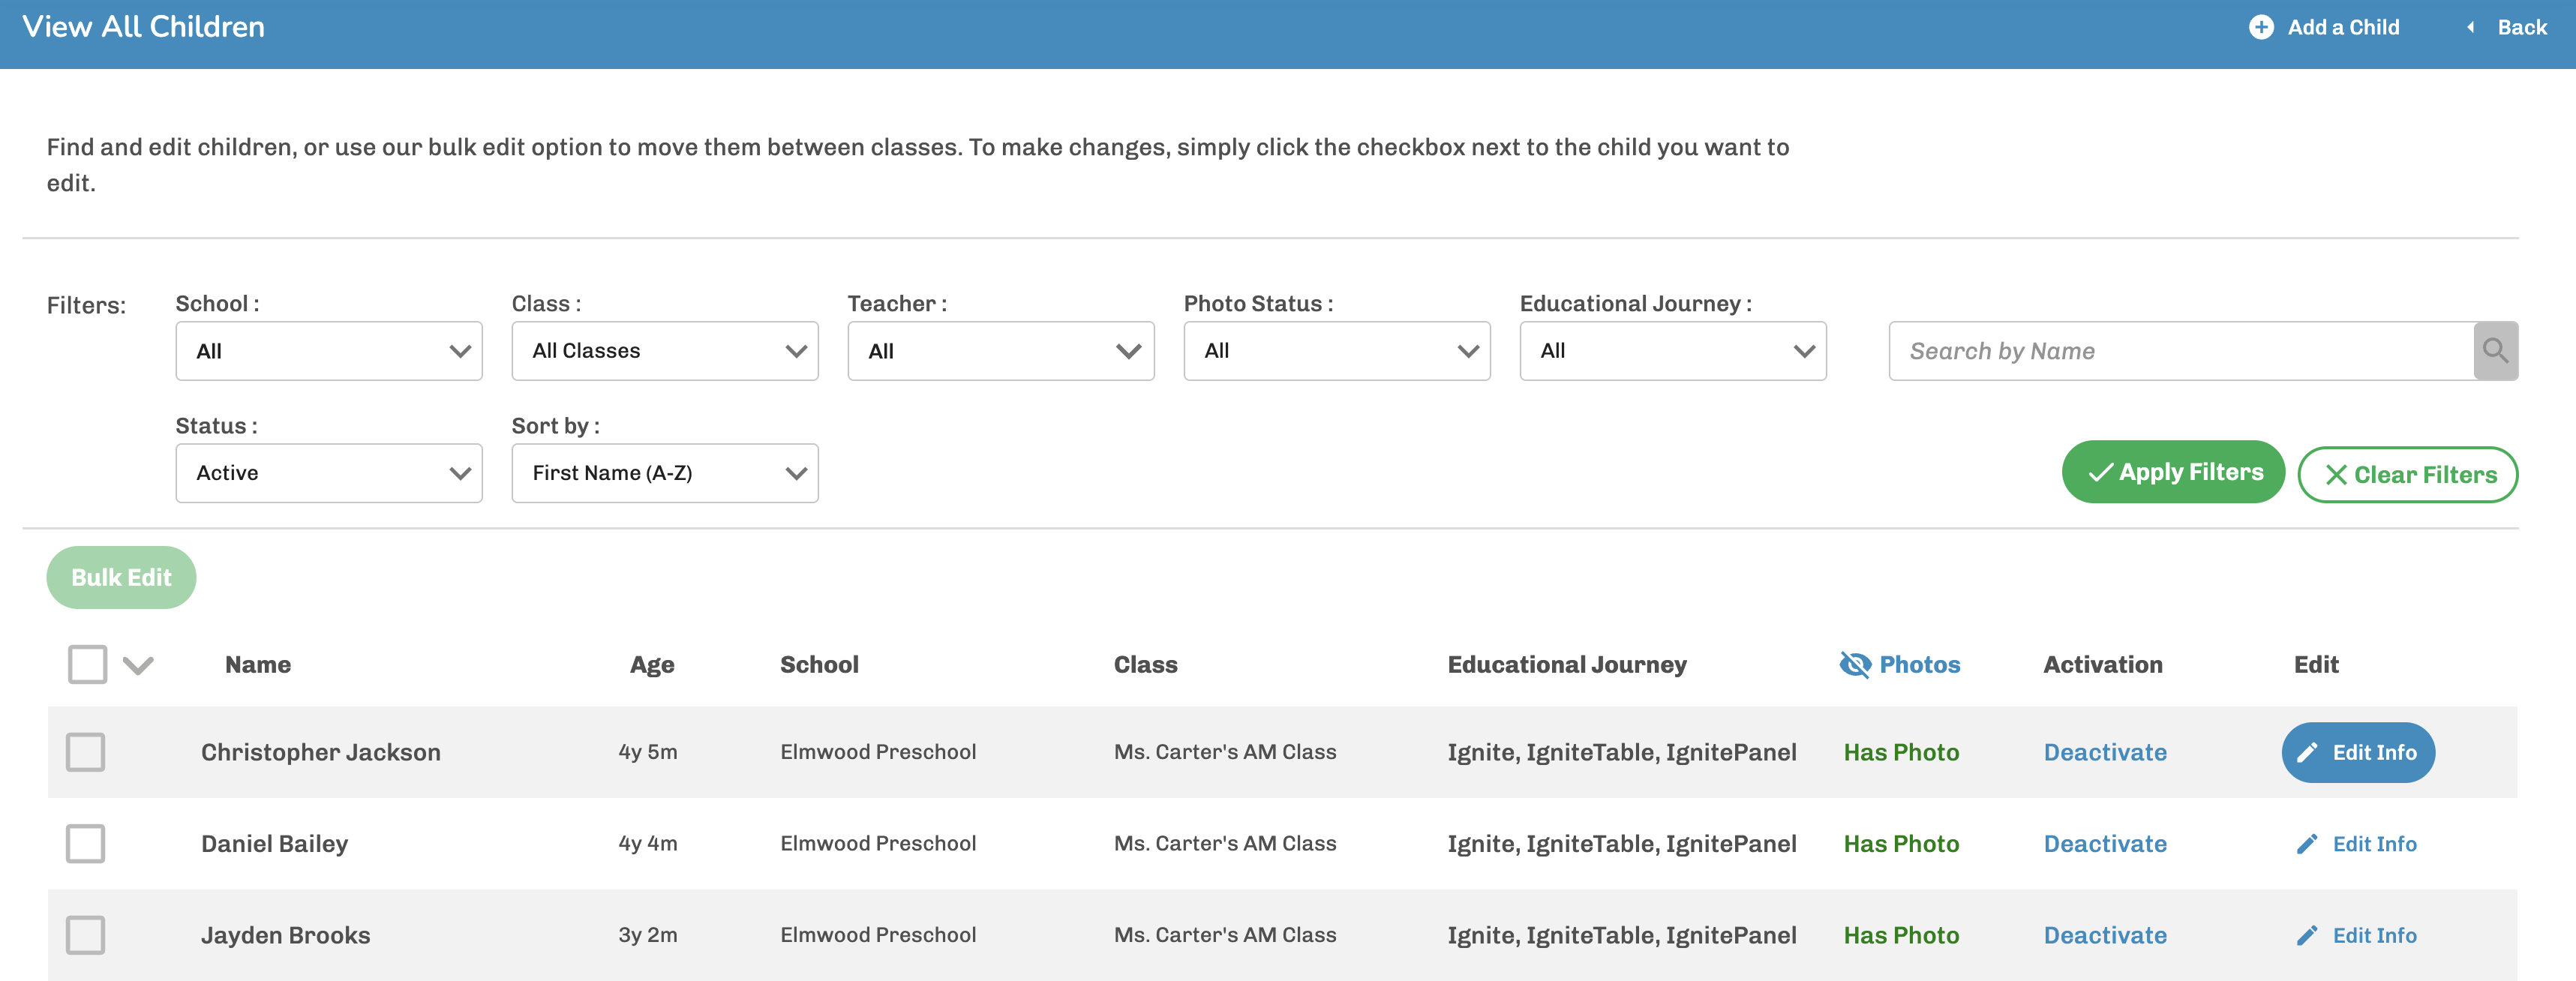Check the box for Daniel Bailey
2576x981 pixels.
85,844
